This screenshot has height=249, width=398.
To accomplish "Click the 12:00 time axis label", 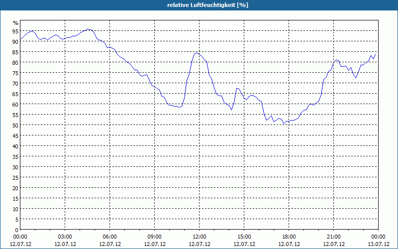I will [x=199, y=237].
